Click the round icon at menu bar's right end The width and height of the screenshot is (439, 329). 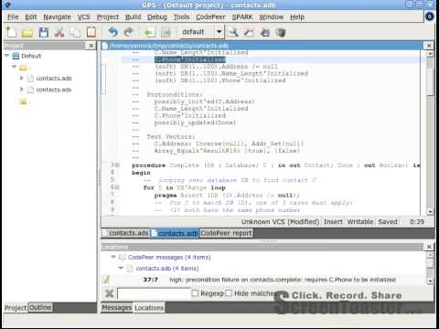tap(430, 16)
